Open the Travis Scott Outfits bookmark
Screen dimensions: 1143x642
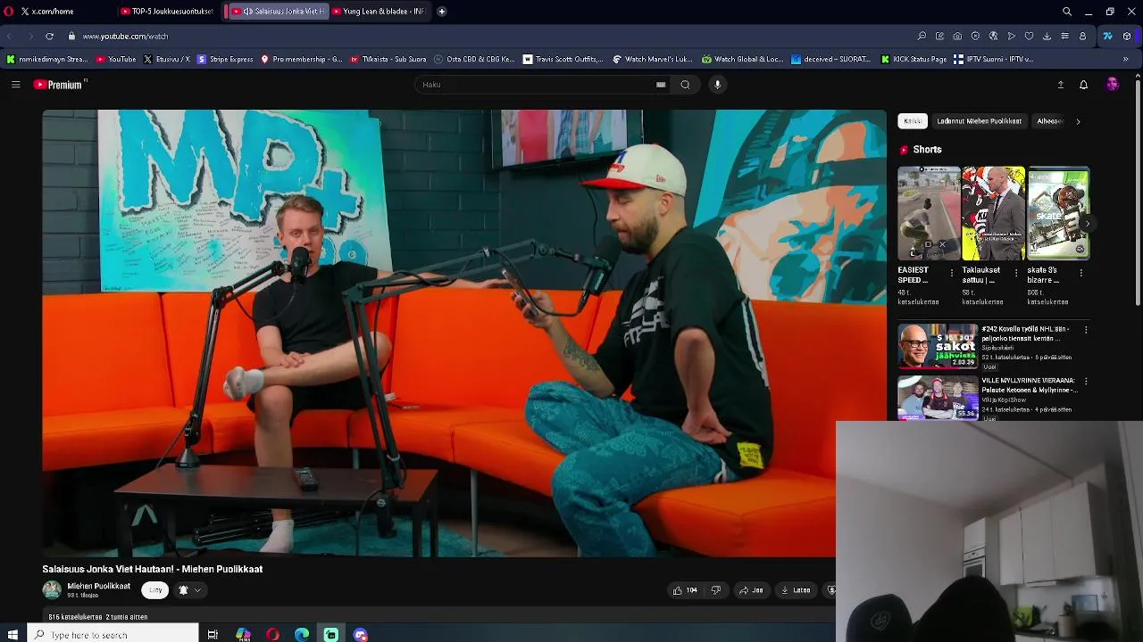(x=563, y=60)
